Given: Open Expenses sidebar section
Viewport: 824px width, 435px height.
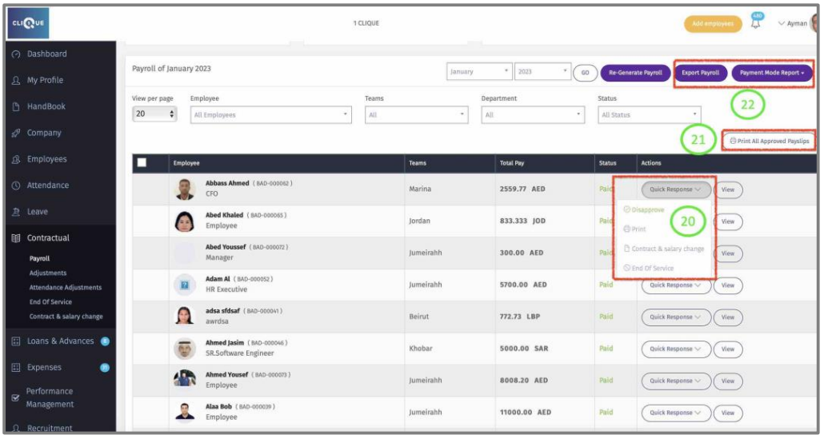Looking at the screenshot, I should 44,368.
